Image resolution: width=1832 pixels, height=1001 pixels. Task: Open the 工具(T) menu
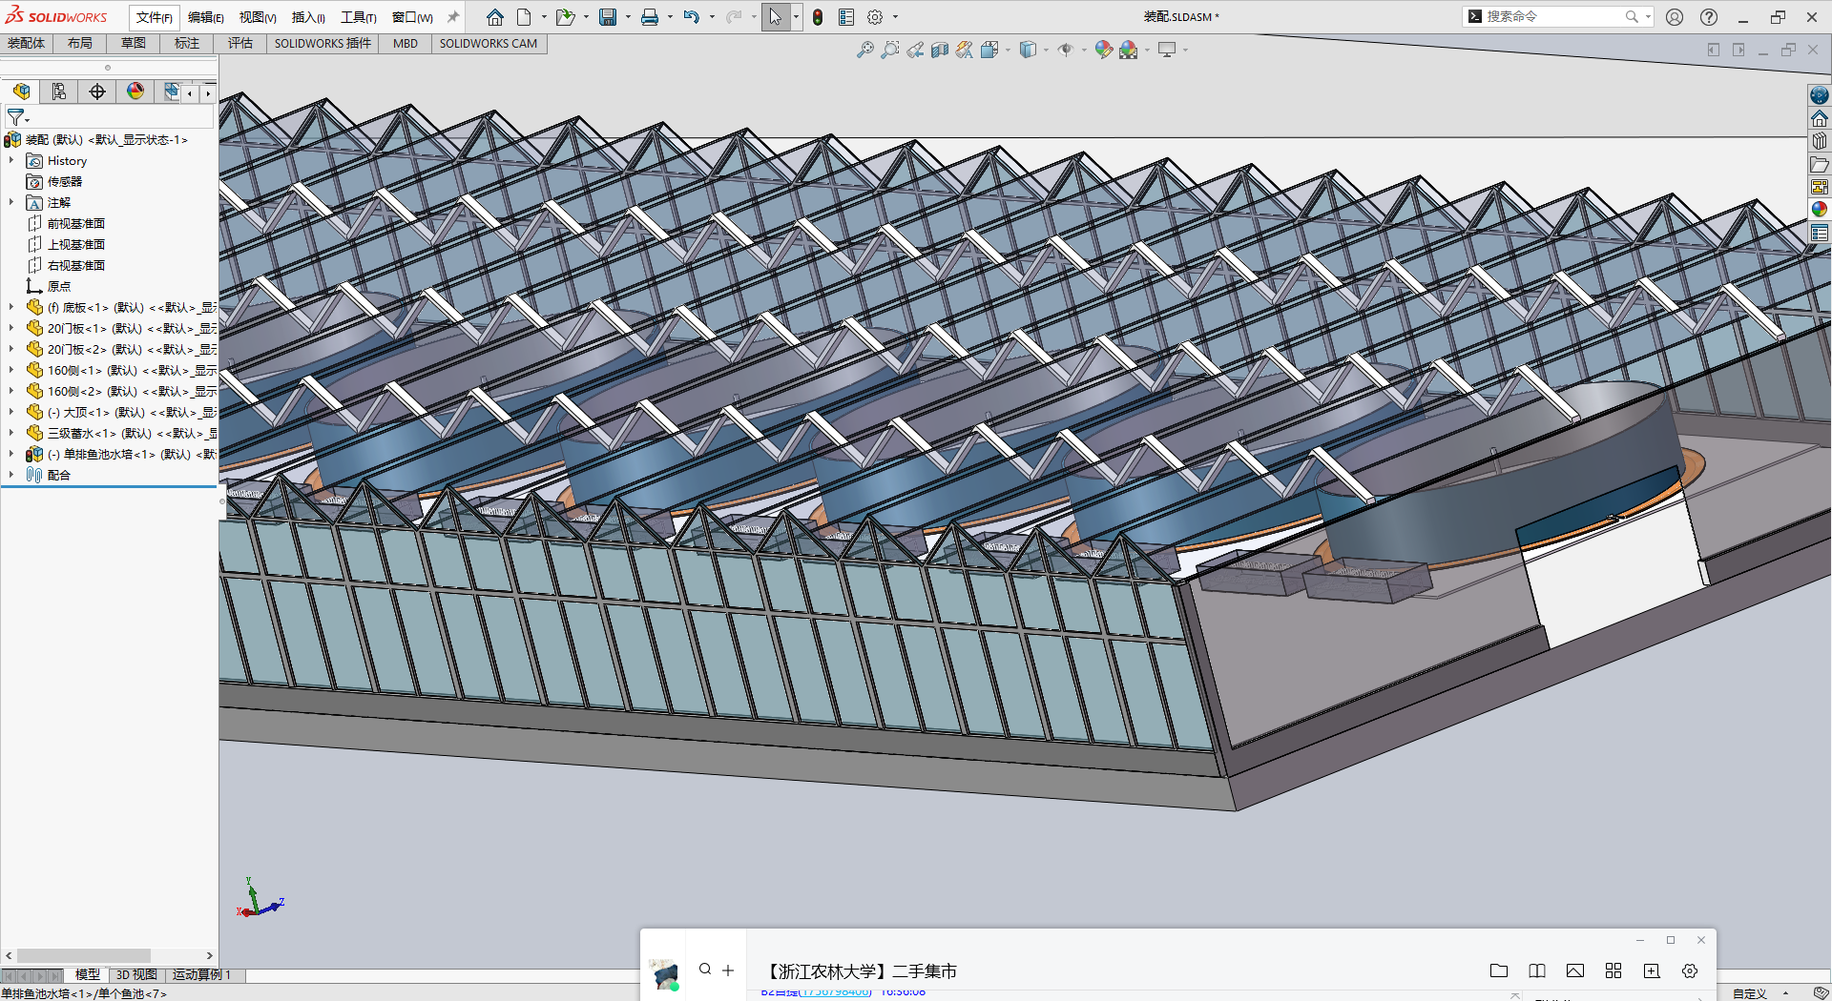point(359,17)
